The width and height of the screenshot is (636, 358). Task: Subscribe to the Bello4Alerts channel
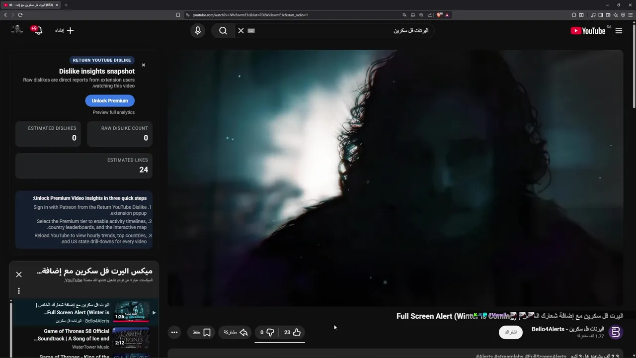pyautogui.click(x=511, y=332)
